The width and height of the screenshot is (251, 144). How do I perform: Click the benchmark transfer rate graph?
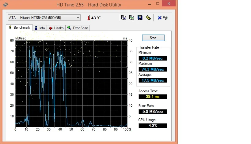pyautogui.click(x=71, y=84)
